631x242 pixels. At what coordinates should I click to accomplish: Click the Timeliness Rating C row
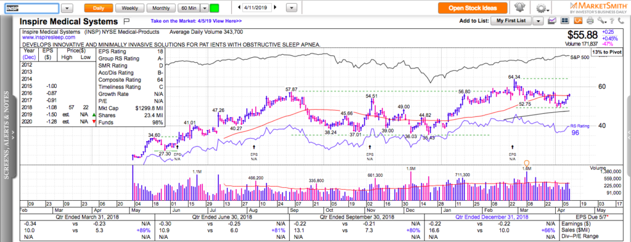click(131, 87)
